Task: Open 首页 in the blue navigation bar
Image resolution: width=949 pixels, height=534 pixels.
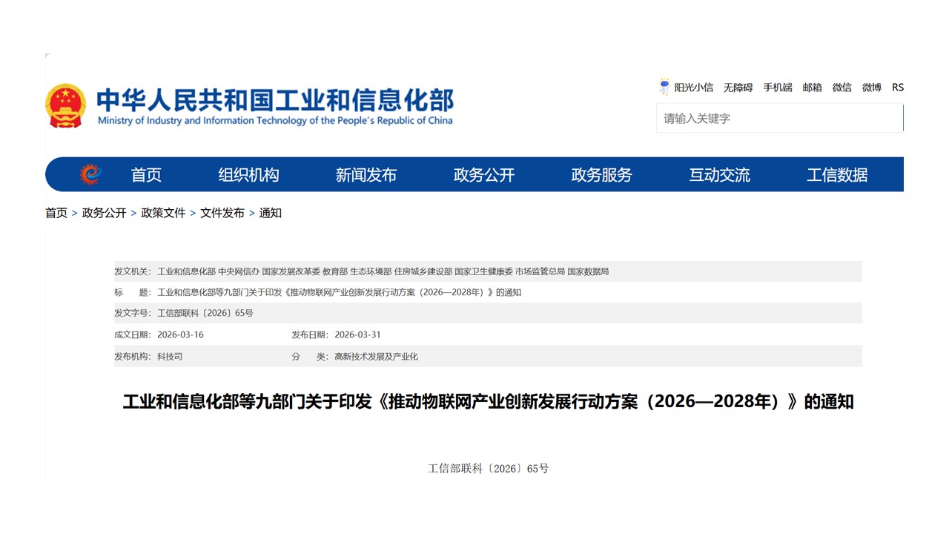Action: (146, 175)
